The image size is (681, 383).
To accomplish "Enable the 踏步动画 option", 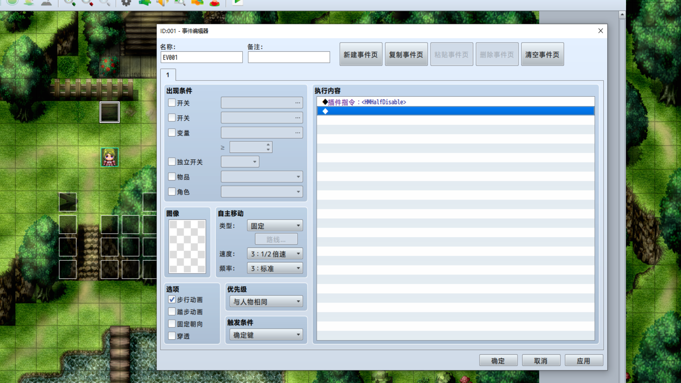I will click(x=172, y=312).
